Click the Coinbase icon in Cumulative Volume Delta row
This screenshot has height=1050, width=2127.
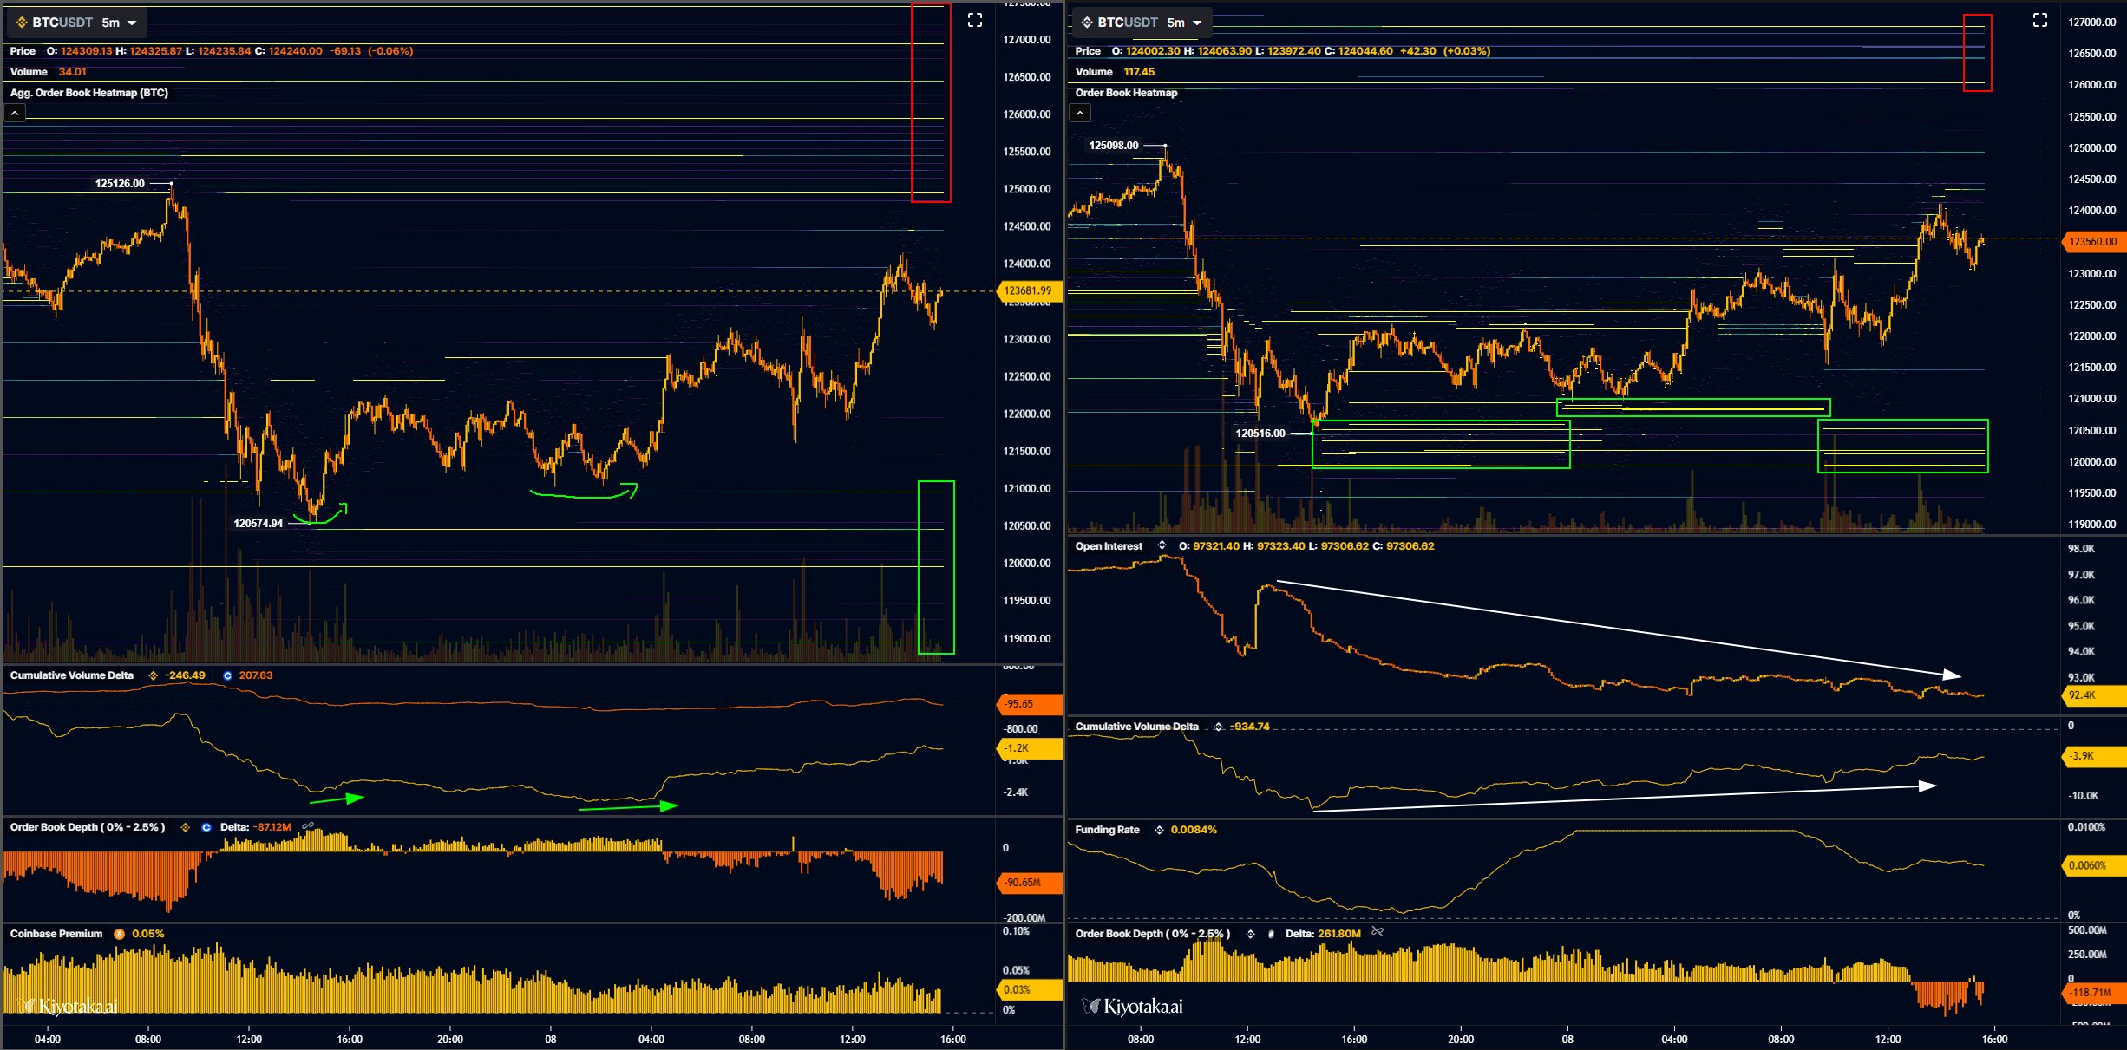[x=227, y=675]
